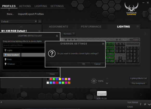Click New... to create a profile

coord(10,14)
